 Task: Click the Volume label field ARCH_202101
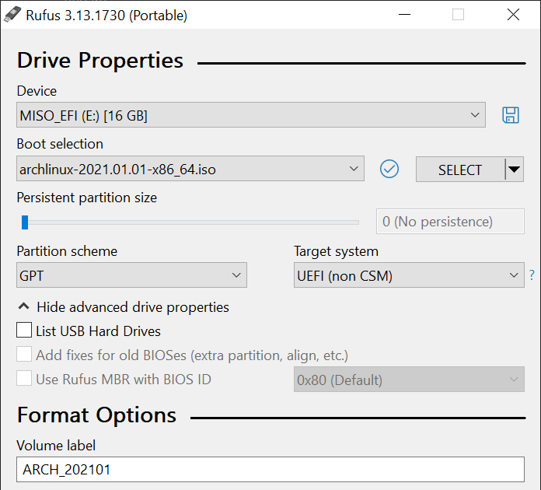(270, 469)
